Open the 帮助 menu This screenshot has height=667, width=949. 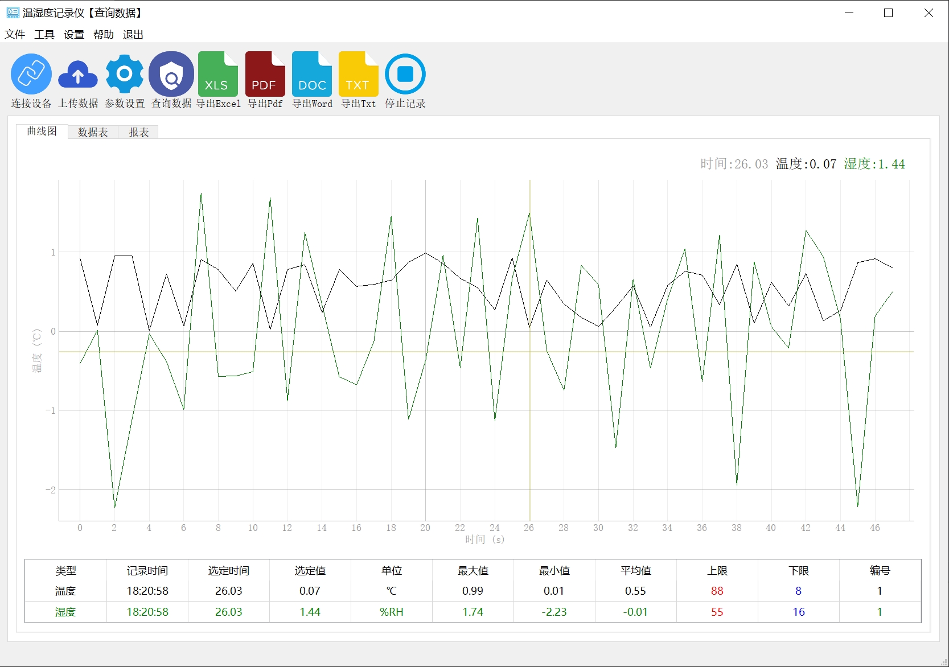104,35
